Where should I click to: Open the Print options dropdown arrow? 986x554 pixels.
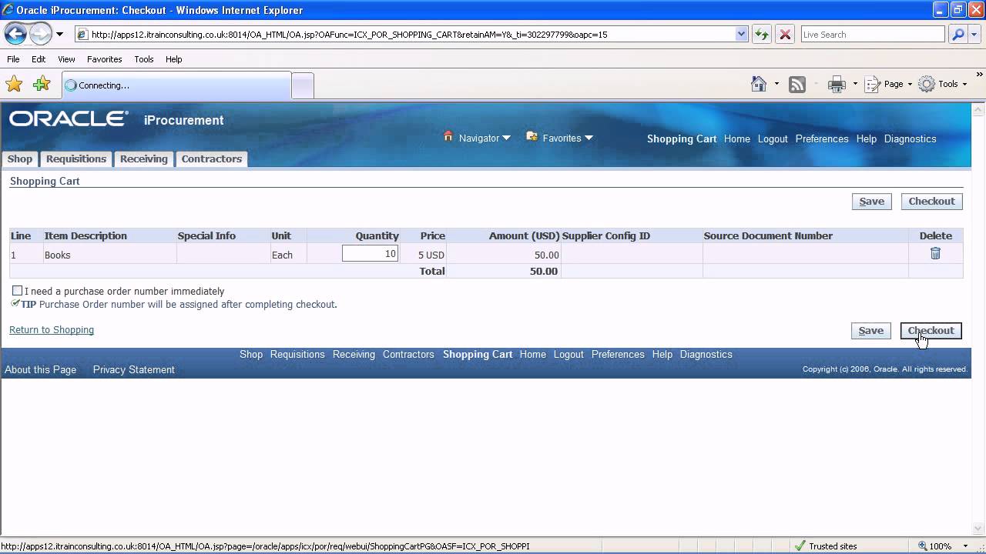[x=855, y=84]
